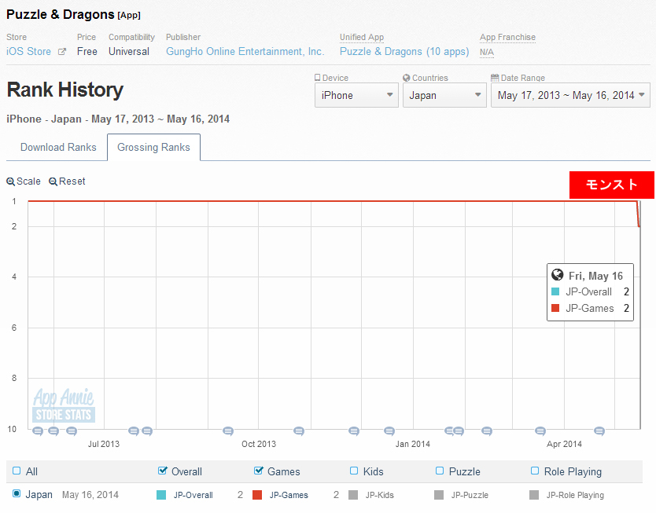Click the "Universal" compatibility value
656x513 pixels.
[129, 51]
